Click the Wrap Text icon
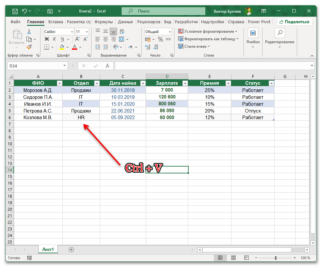Viewport: 322px width, 267px height. [122, 31]
